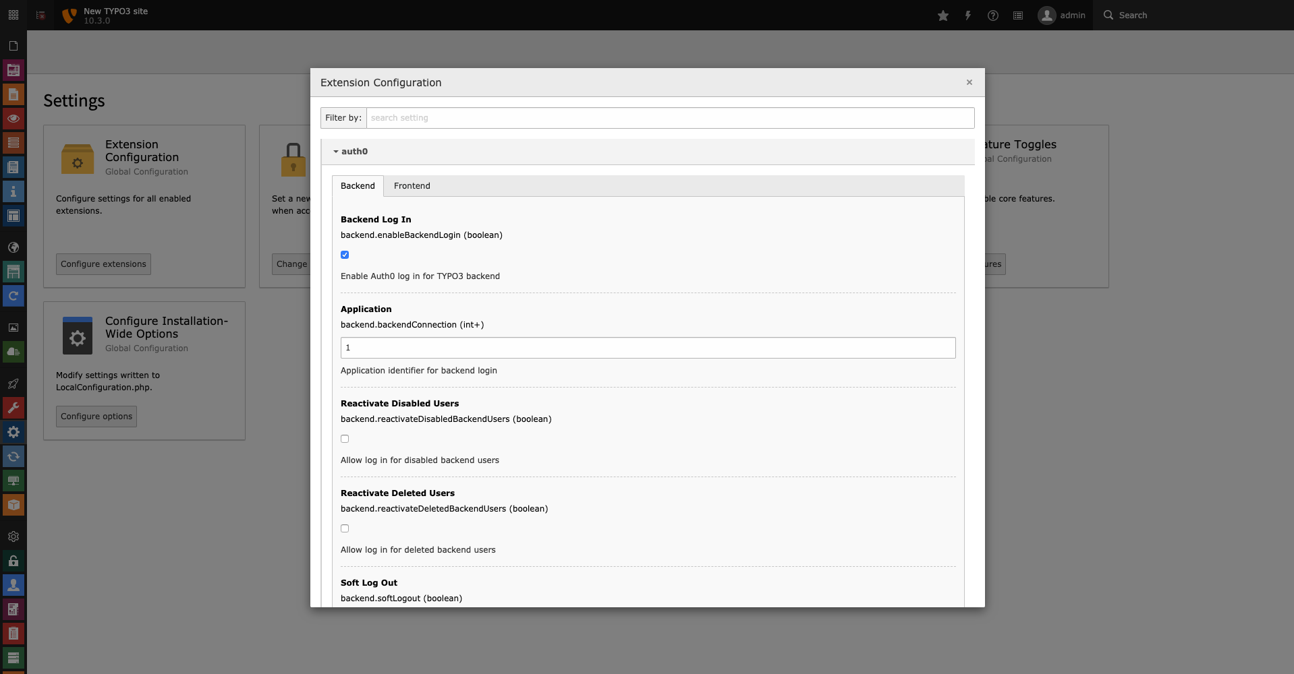This screenshot has height=674, width=1294.
Task: Open Settings gear module icon
Action: tap(13, 432)
